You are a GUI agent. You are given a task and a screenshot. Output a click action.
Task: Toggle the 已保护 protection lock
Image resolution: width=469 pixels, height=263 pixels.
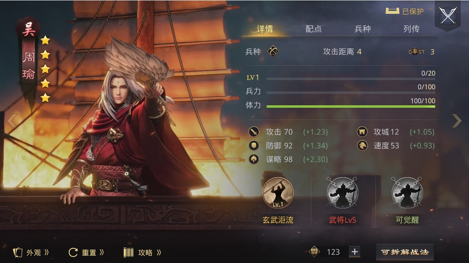click(404, 11)
